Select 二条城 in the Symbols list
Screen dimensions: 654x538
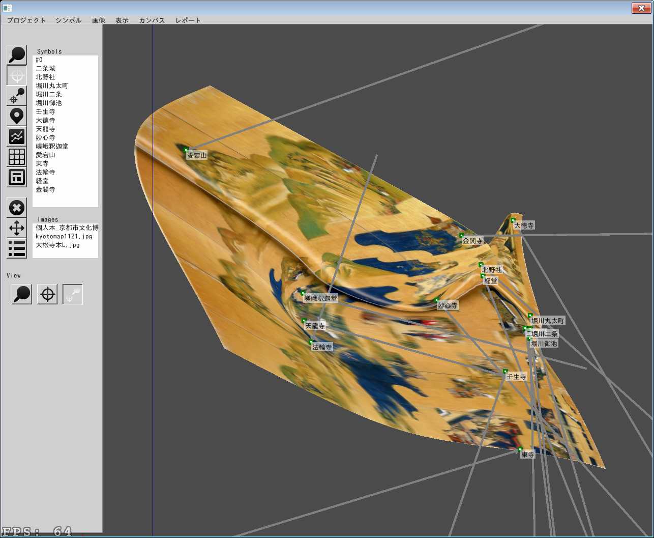click(x=65, y=68)
